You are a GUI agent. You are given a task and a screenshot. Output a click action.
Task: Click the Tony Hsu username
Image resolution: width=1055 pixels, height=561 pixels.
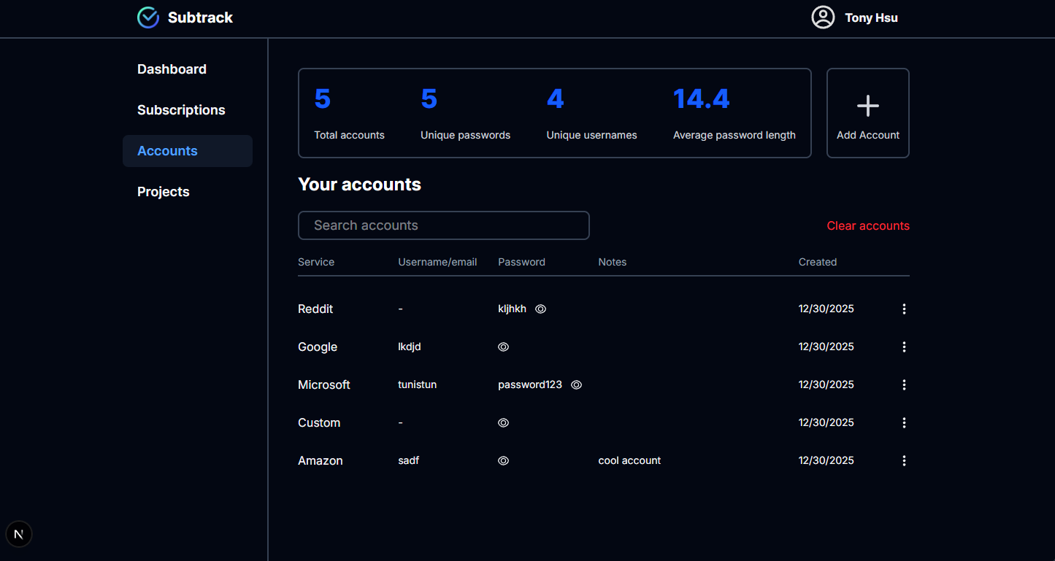[871, 18]
